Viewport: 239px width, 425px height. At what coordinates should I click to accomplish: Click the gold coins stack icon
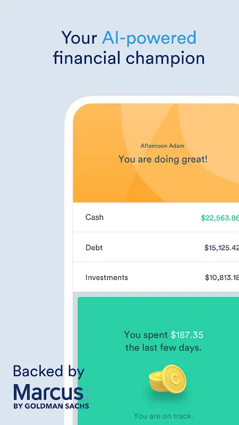tap(168, 379)
